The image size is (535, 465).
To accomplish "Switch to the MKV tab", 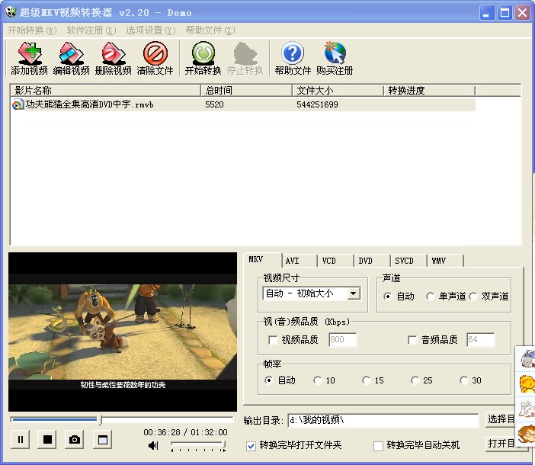I will 263,260.
